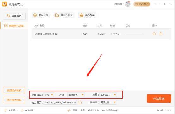Open the WeChat user avatar icon
This screenshot has width=175, height=114.
[x=128, y=4]
